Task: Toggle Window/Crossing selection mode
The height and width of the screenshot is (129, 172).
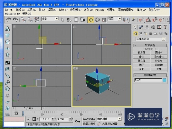Action: tap(82, 20)
